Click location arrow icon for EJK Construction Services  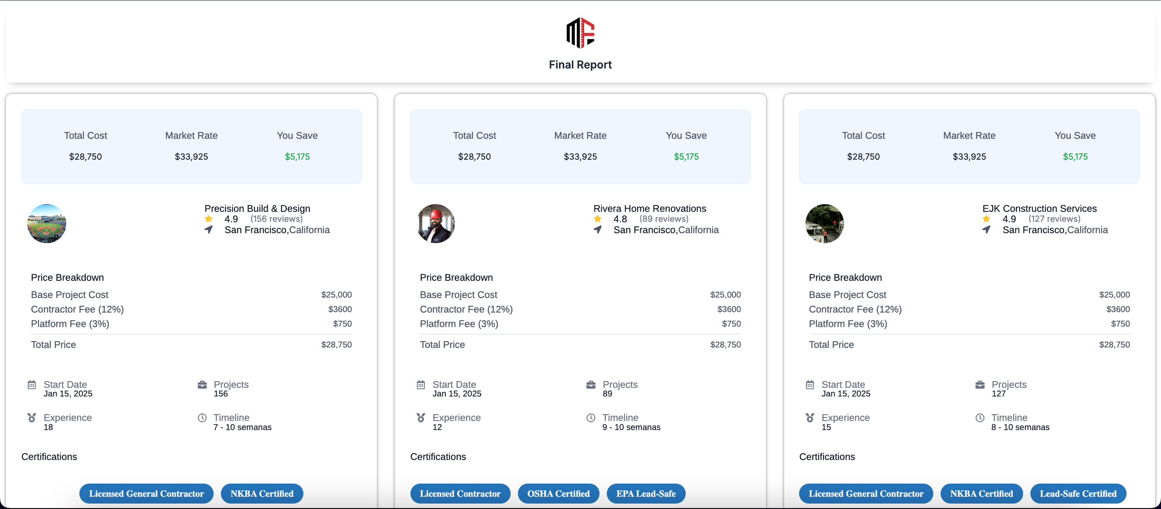[986, 230]
